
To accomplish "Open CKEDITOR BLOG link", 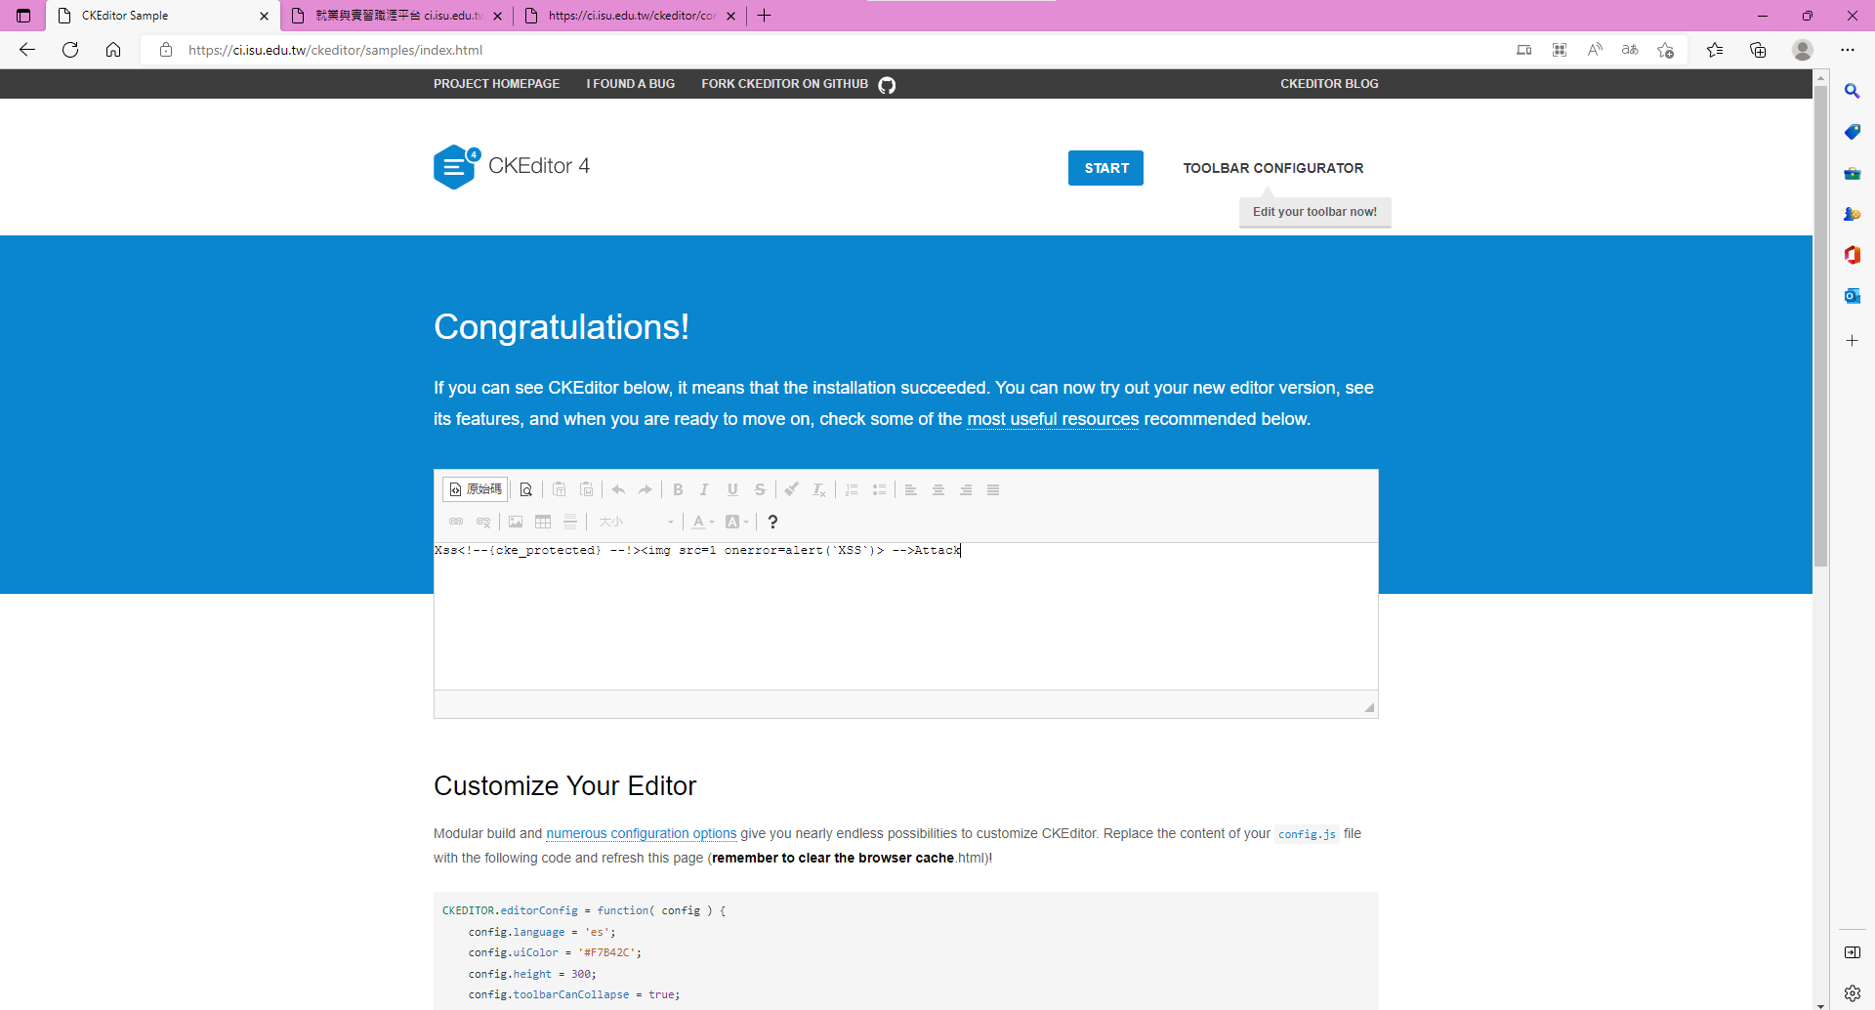I will [1329, 84].
